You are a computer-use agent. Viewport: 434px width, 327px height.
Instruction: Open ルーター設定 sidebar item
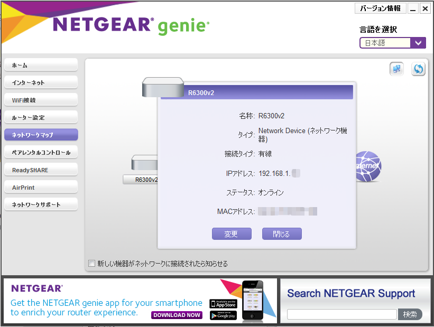[x=41, y=117]
